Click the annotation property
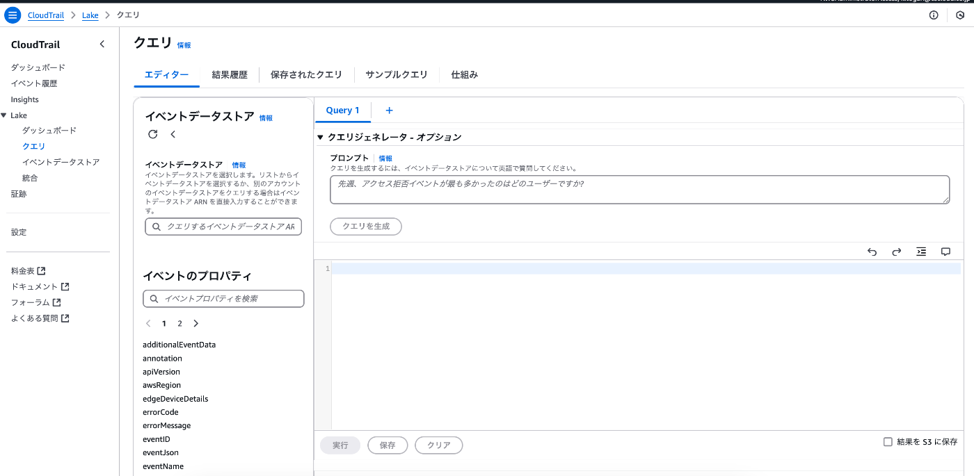Image resolution: width=974 pixels, height=476 pixels. coord(162,359)
